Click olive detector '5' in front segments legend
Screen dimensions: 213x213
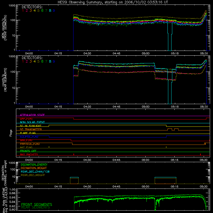pyautogui.click(x=38, y=10)
